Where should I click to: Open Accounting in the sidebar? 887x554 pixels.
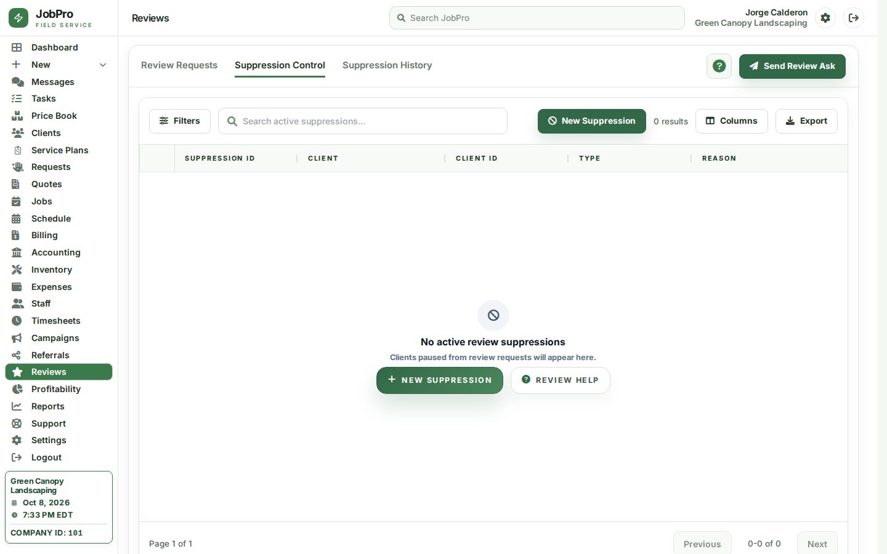(x=59, y=252)
